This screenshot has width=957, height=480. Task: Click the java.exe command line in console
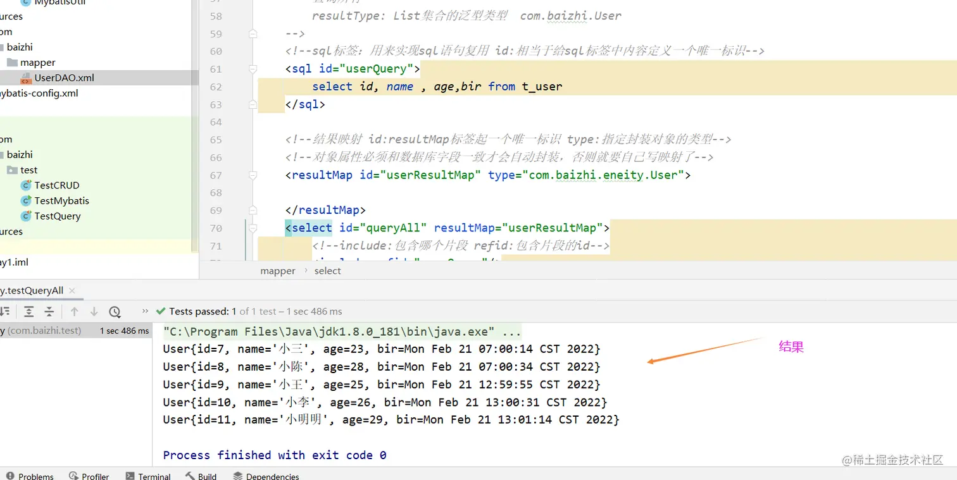click(342, 331)
